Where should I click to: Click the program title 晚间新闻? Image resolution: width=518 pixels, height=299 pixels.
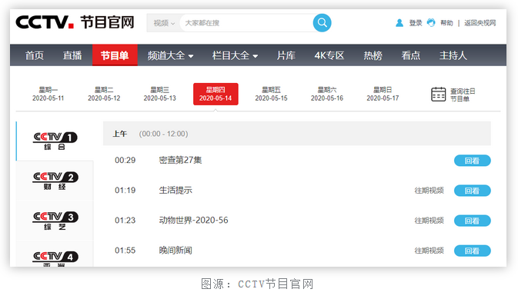(x=175, y=250)
